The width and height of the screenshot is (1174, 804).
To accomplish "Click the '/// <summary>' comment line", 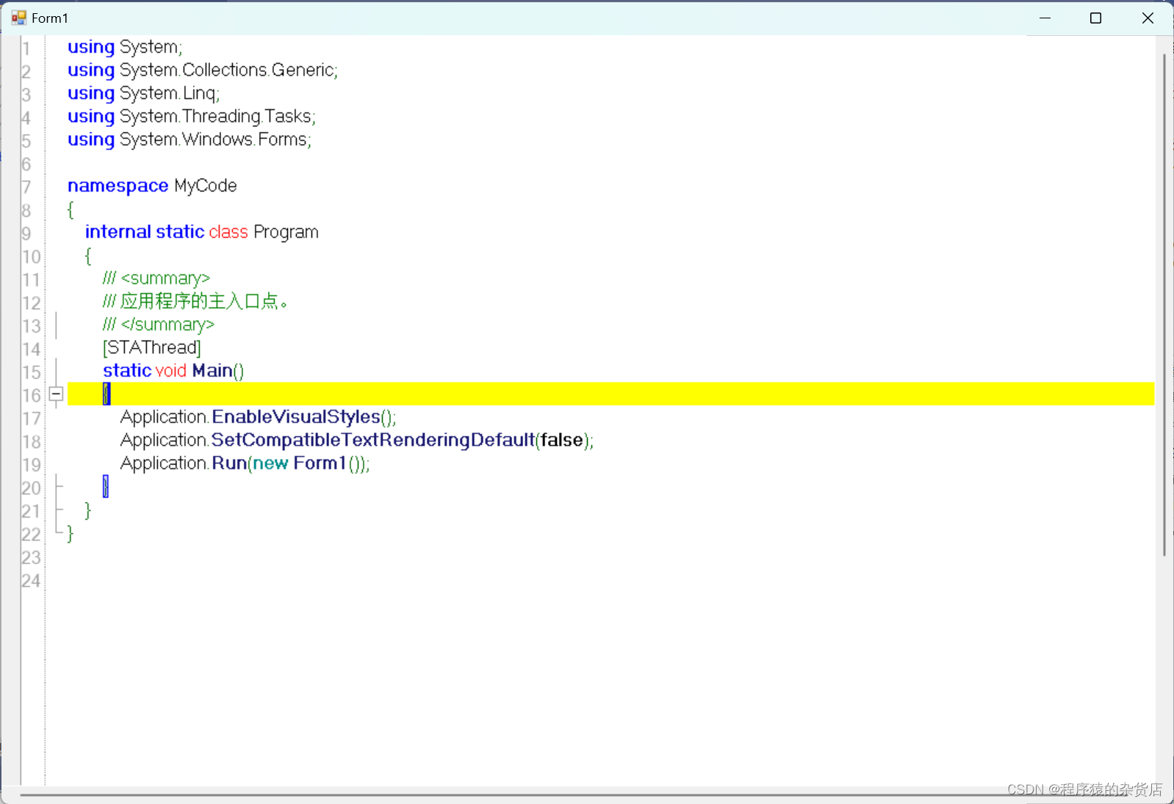I will (x=156, y=278).
